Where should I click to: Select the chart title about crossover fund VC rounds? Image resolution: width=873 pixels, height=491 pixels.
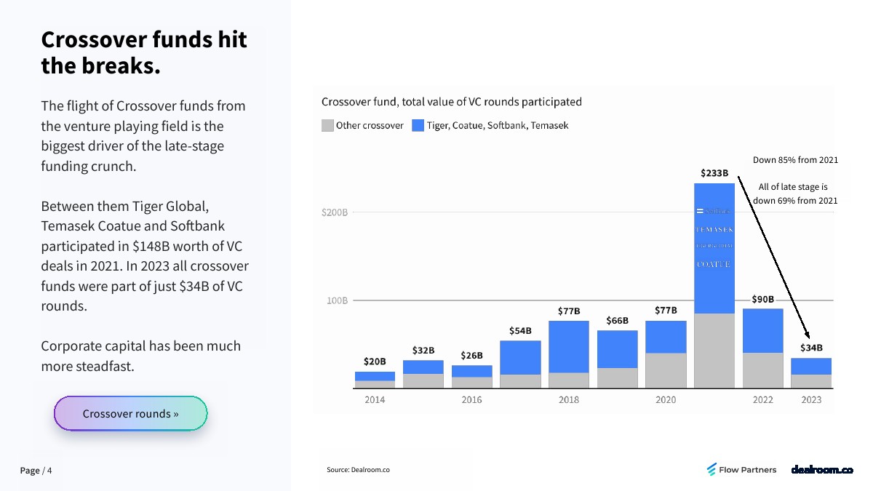pos(451,102)
